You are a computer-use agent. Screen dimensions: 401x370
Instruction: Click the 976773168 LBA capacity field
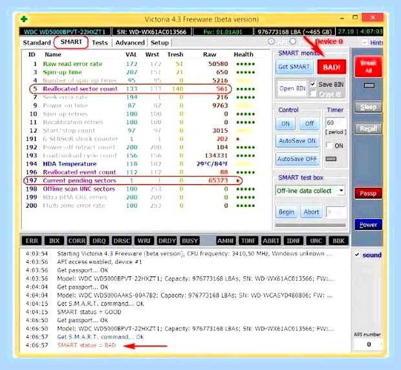[x=294, y=32]
